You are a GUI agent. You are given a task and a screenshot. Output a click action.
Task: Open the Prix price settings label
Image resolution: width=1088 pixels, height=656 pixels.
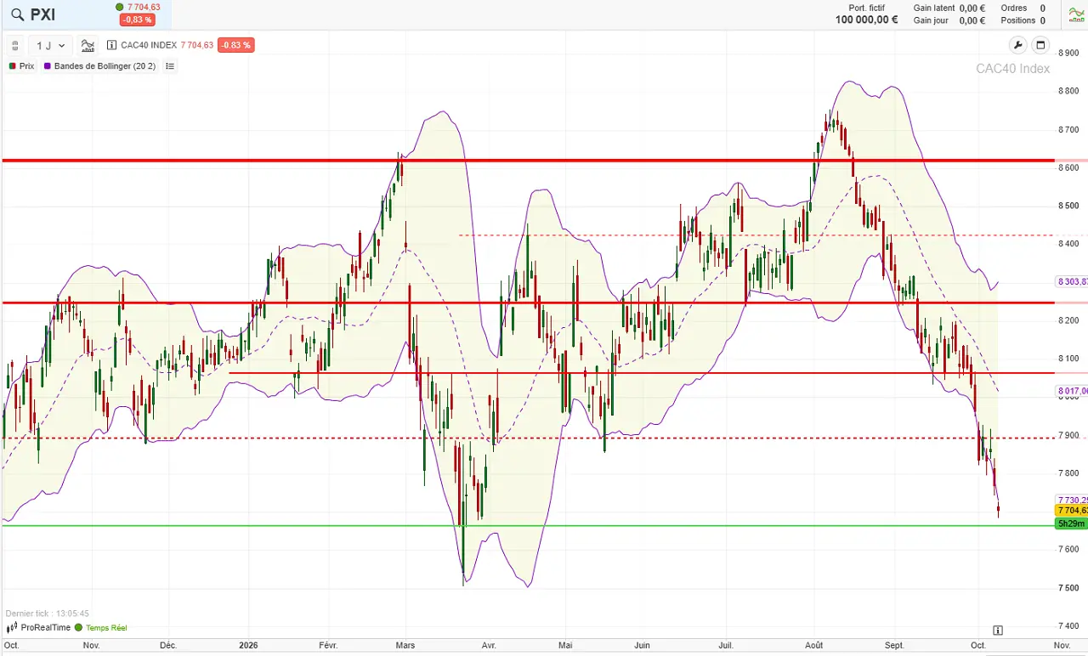[26, 66]
